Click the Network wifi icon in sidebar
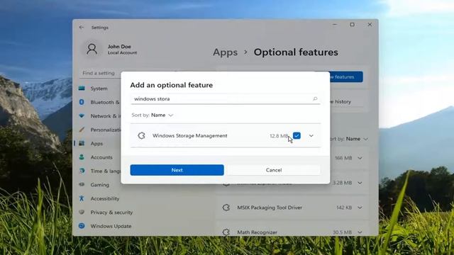 82,116
